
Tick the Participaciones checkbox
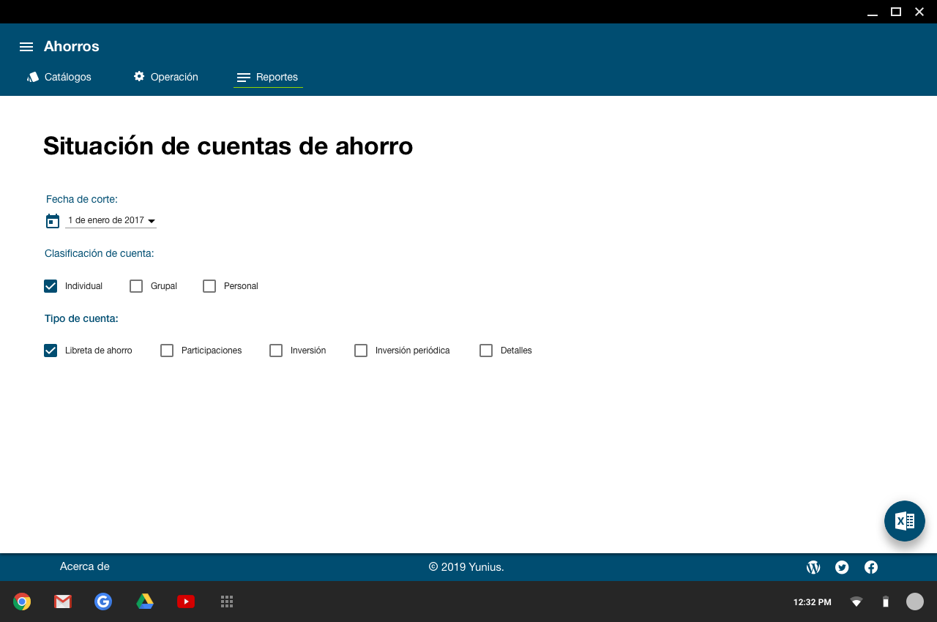(167, 351)
